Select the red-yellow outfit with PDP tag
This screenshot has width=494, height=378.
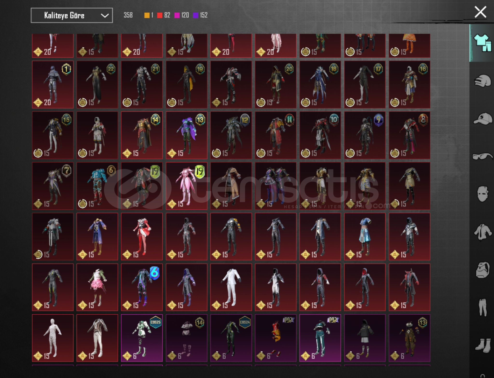(x=276, y=338)
